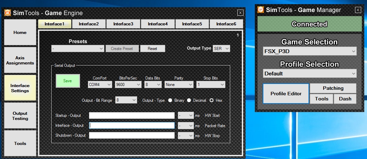Viewport: 367px width, 159px height.
Task: Click SimTools logo icon in Game Manager title
Action: click(x=261, y=10)
